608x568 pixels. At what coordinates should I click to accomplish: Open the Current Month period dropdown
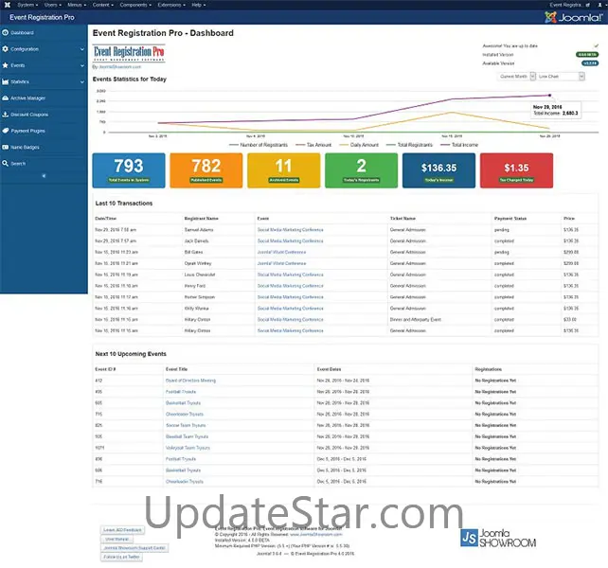tap(516, 77)
